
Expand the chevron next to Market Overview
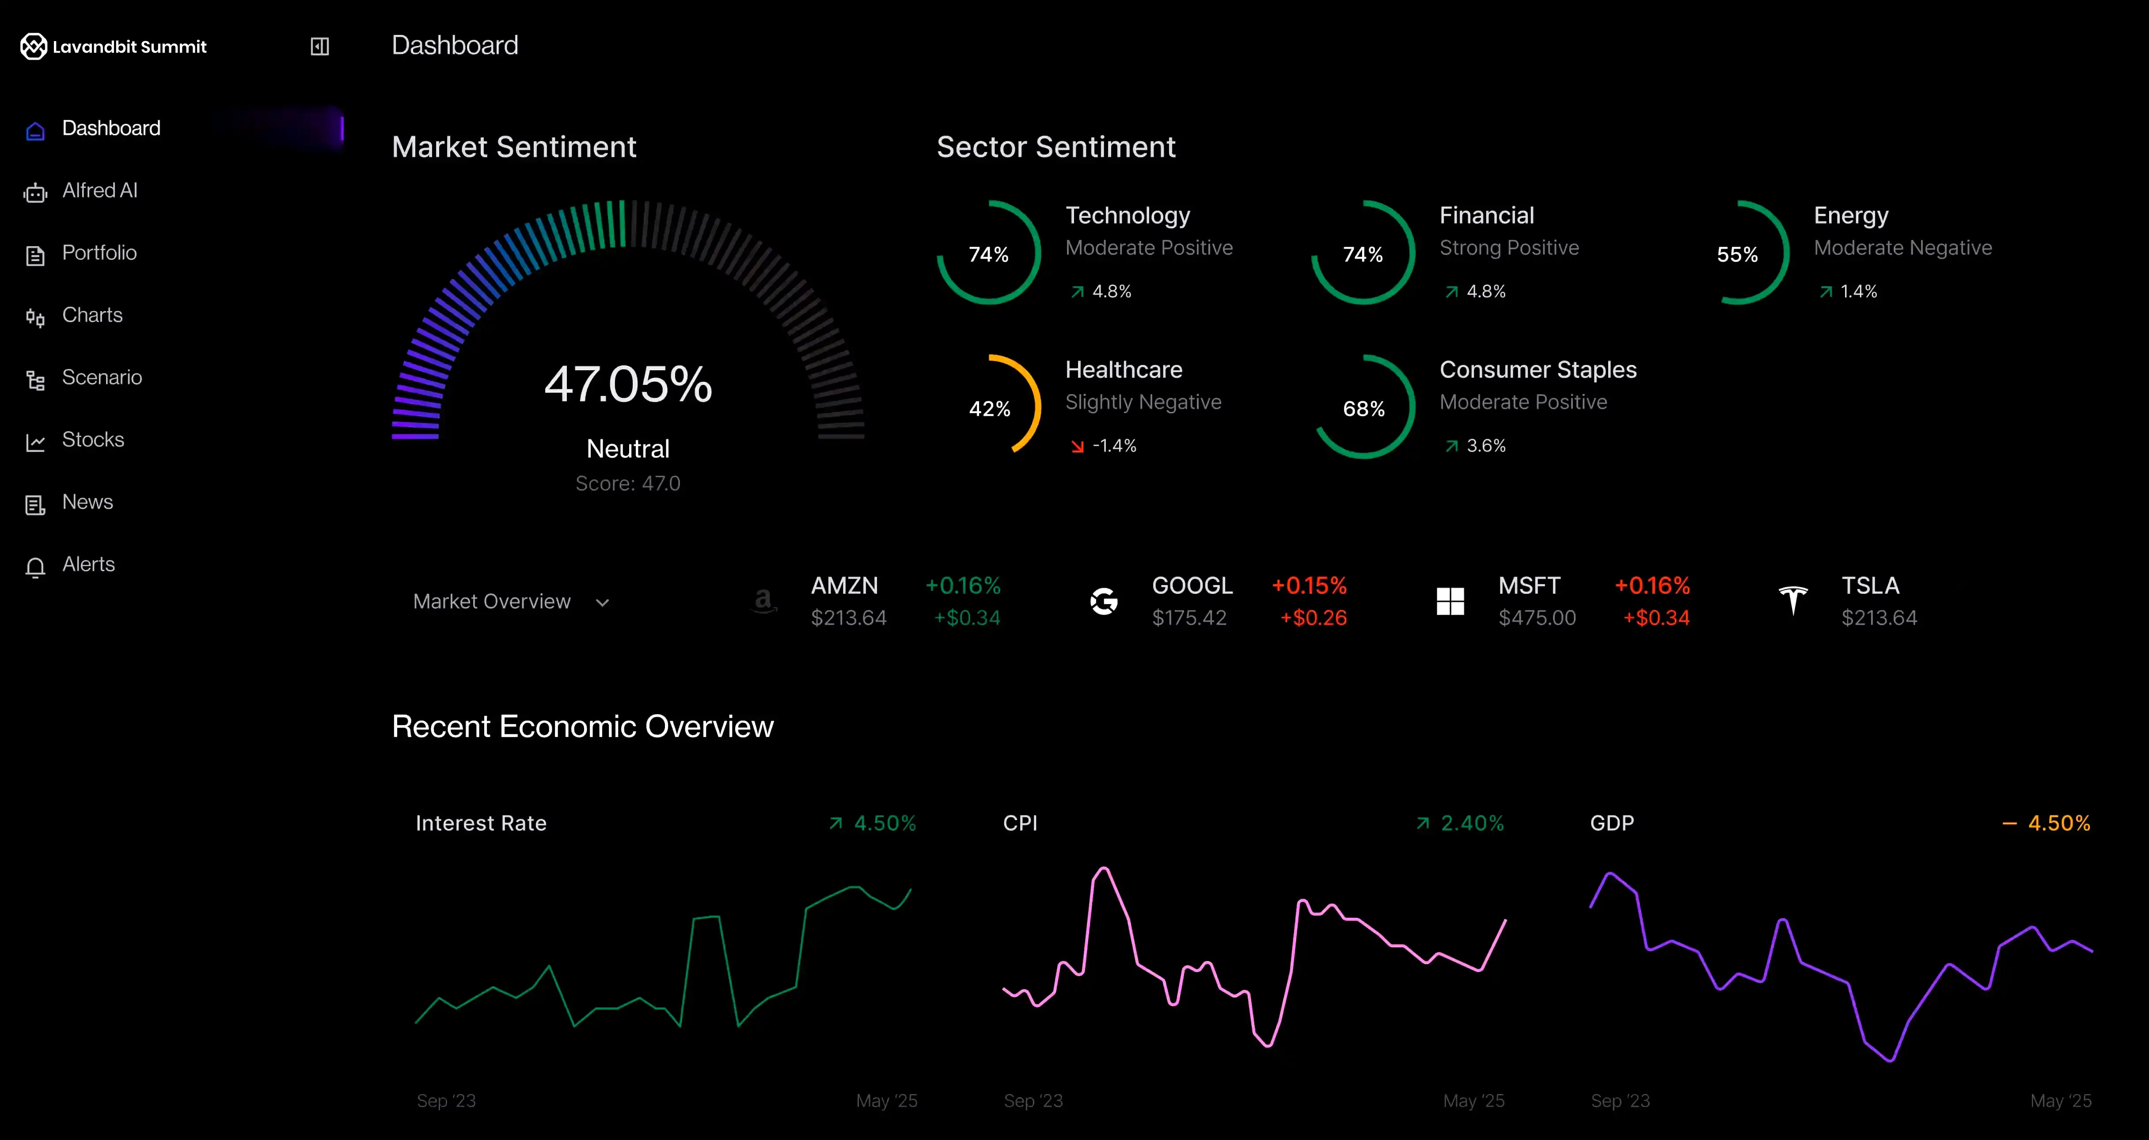603,603
